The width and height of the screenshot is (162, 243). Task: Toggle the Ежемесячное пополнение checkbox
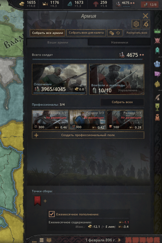(x=52, y=214)
